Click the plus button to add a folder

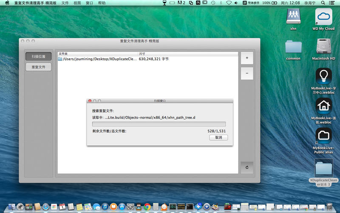coord(247,58)
